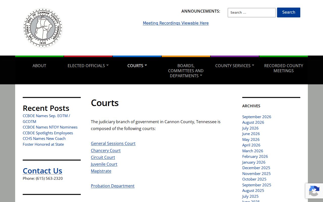Click the Cannon County seal logo
The image size is (323, 202).
(43, 28)
